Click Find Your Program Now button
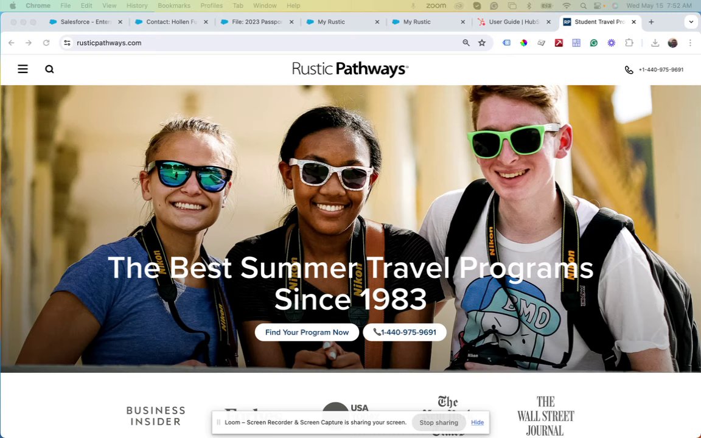The image size is (701, 438). pos(307,332)
